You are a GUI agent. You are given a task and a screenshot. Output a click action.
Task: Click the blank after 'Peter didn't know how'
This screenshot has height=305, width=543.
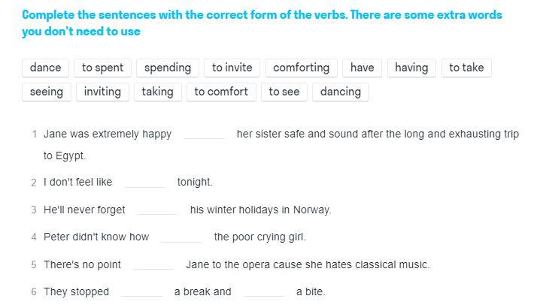coord(181,237)
